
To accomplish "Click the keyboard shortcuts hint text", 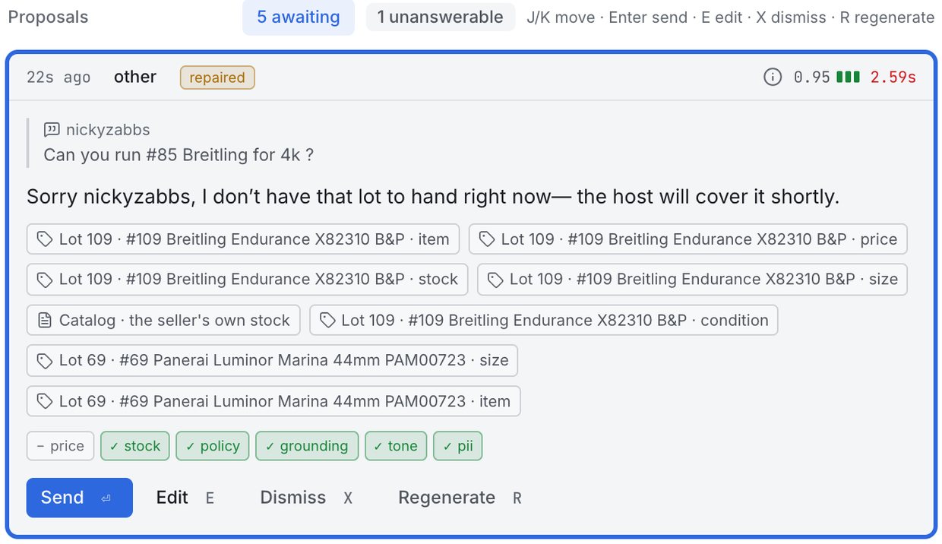I will (731, 17).
